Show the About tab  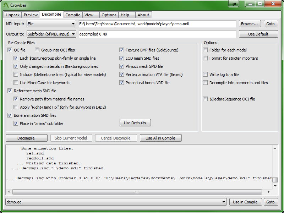point(143,15)
